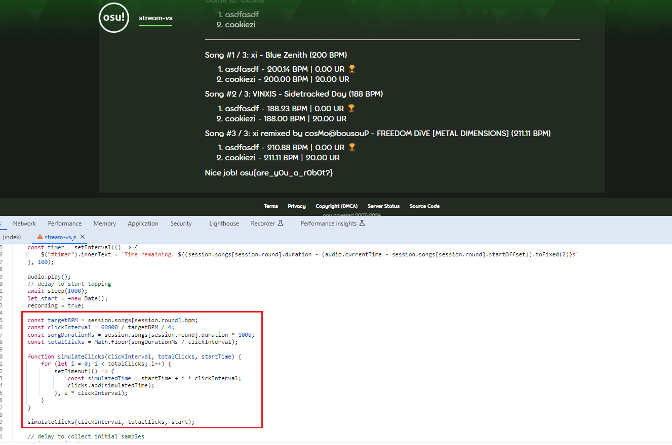The image size is (672, 445).
Task: Click the 'await sleep(1000);' code line
Action: [x=57, y=291]
